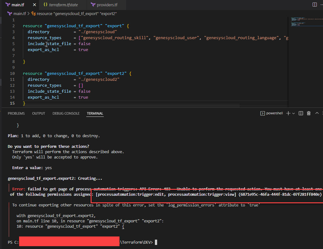The height and width of the screenshot is (249, 323).
Task: Split the terminal pane
Action: tap(301, 113)
